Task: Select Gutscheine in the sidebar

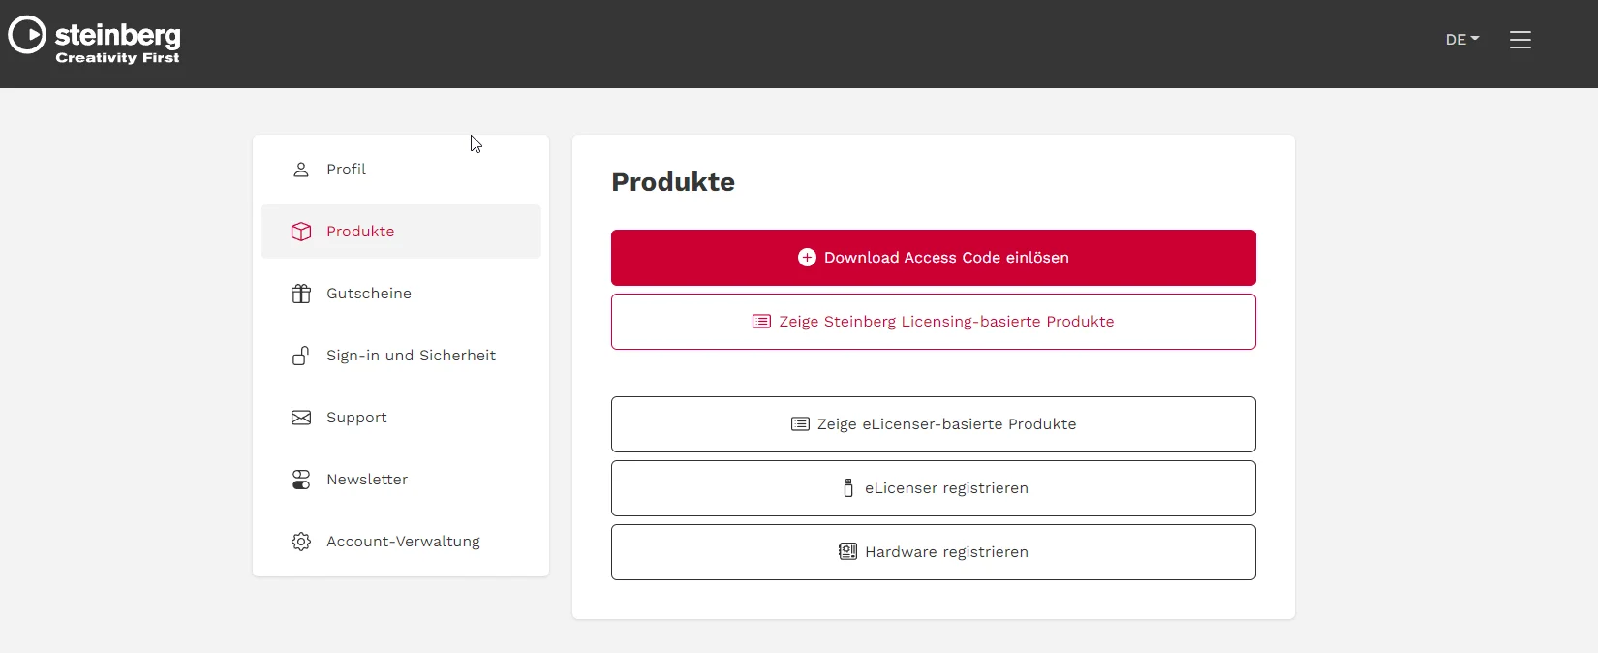Action: pyautogui.click(x=401, y=294)
